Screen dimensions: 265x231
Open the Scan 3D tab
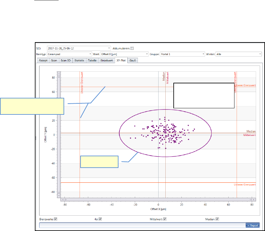point(66,61)
